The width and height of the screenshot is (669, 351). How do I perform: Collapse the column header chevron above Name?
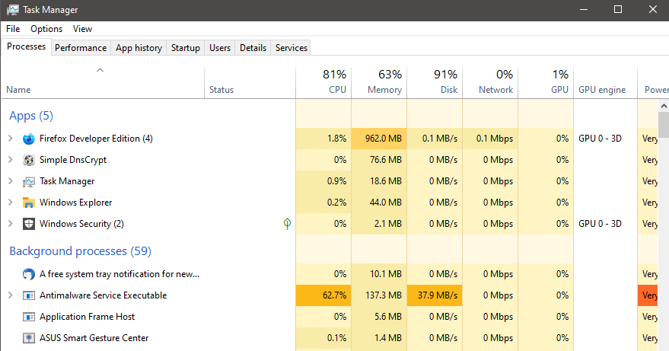click(x=100, y=71)
